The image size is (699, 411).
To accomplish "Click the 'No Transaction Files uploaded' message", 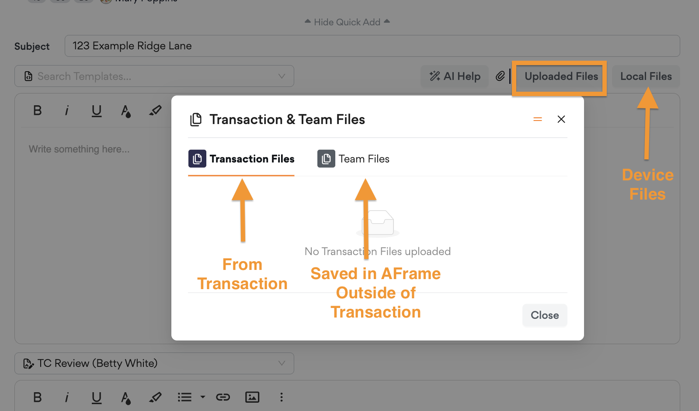I will point(378,252).
